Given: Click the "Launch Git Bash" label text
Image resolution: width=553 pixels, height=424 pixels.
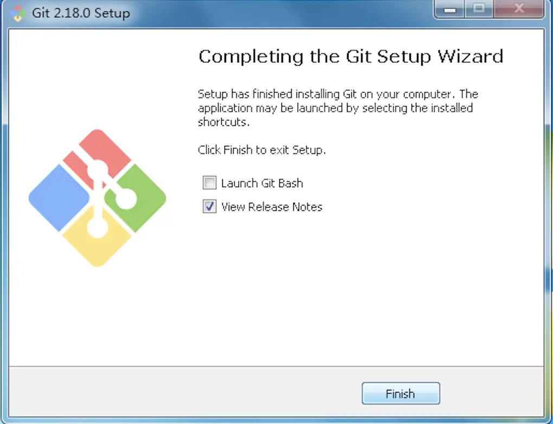Looking at the screenshot, I should click(x=262, y=183).
